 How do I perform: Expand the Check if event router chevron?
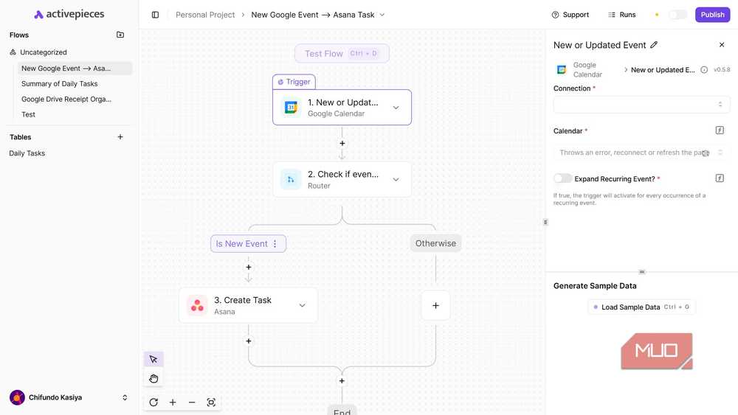pyautogui.click(x=396, y=180)
